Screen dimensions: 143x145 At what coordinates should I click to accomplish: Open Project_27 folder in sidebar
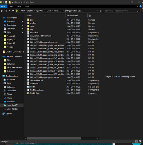click(11, 40)
